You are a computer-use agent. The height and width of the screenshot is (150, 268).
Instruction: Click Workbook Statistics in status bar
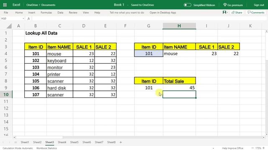(x=46, y=148)
